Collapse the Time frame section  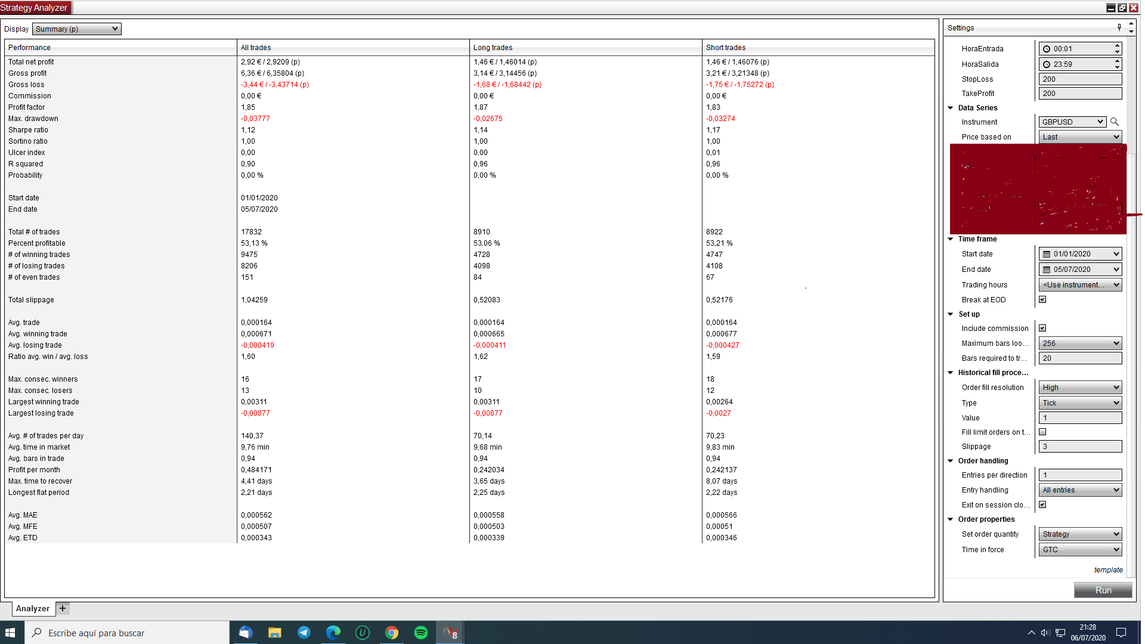[951, 239]
